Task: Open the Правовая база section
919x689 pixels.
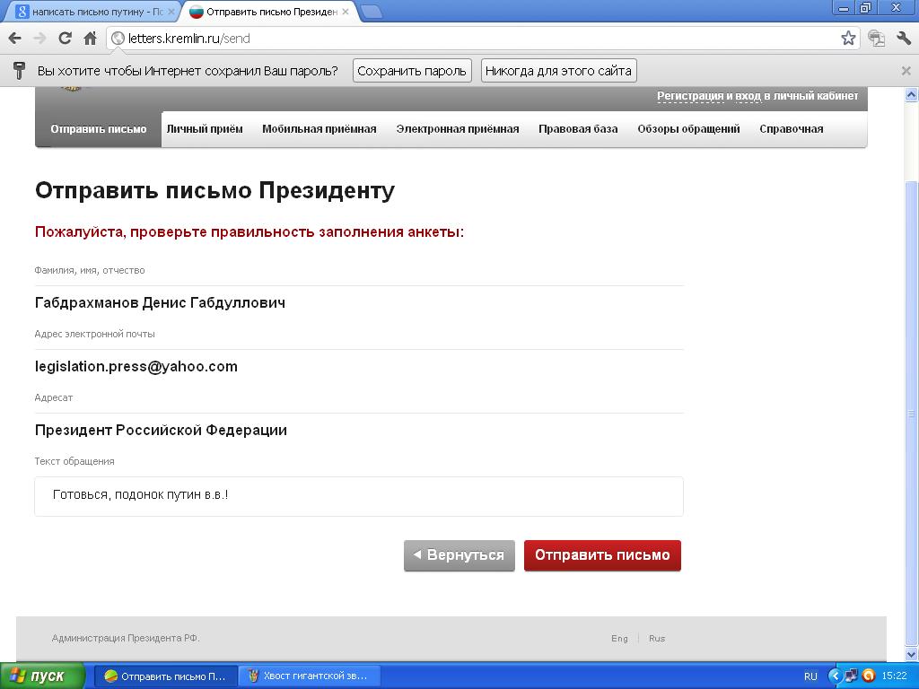Action: coord(578,129)
